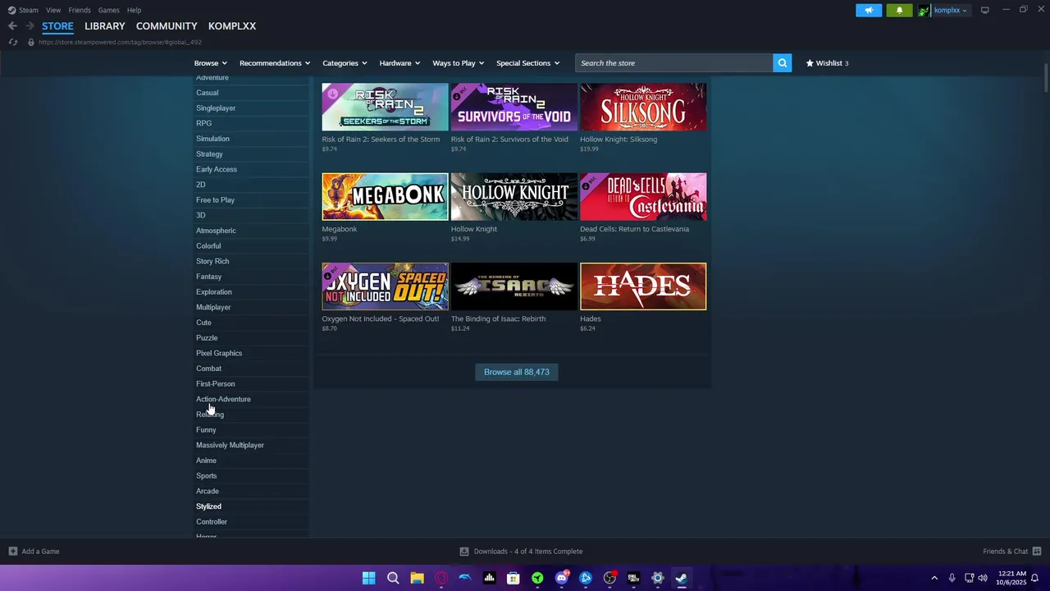Open the green notifications bell
Image resolution: width=1050 pixels, height=591 pixels.
point(899,10)
